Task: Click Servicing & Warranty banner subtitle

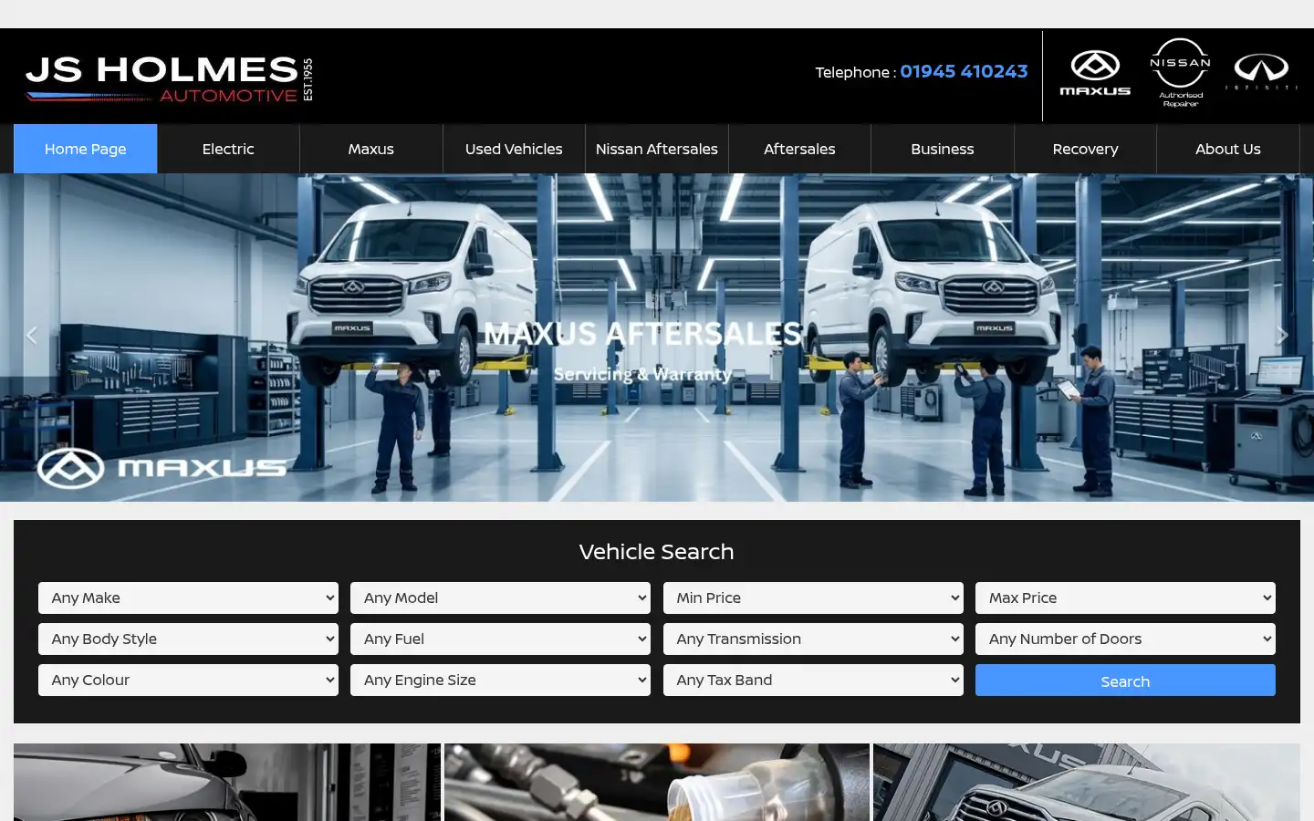Action: click(x=642, y=374)
